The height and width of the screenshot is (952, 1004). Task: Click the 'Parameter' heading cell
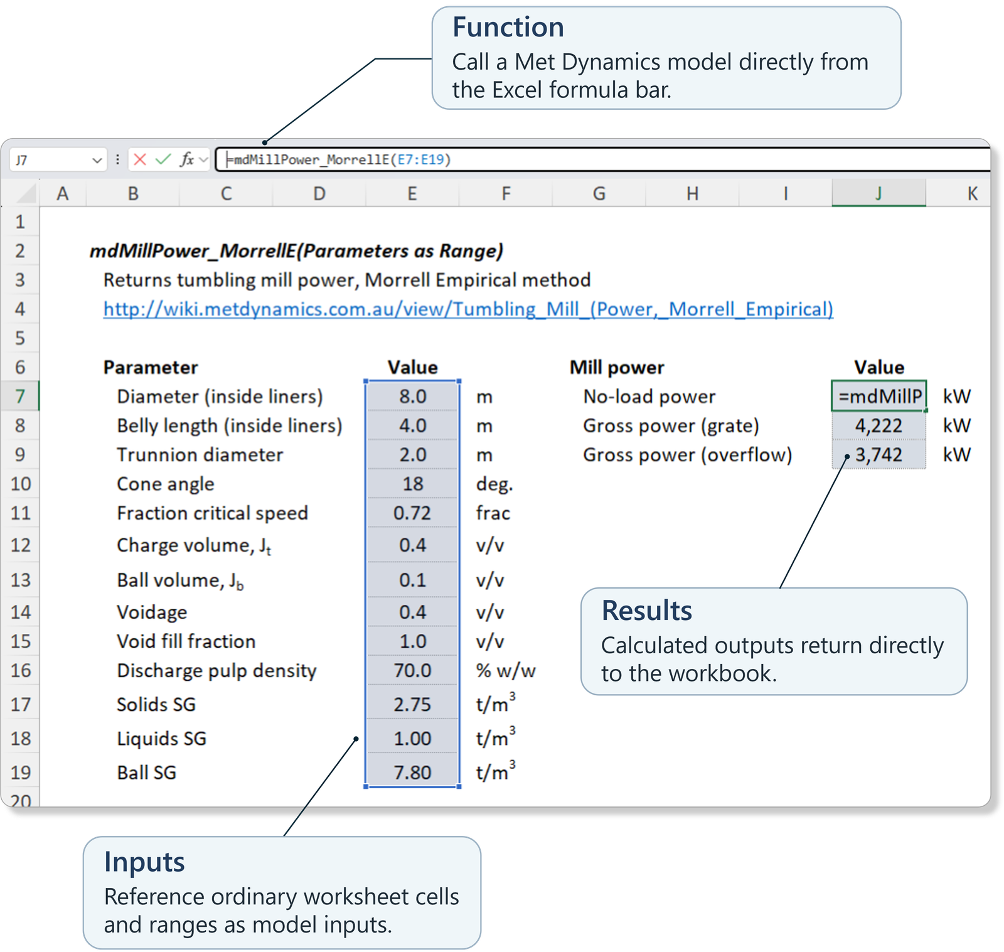point(151,367)
